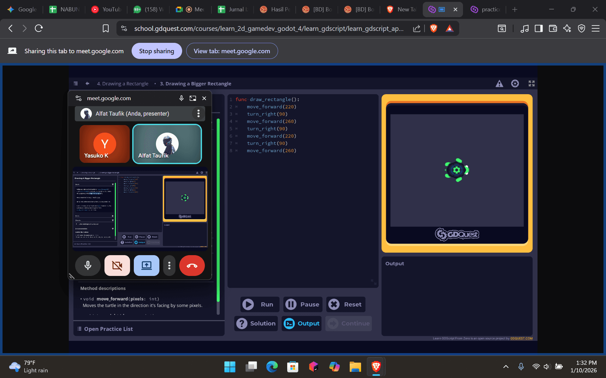This screenshot has width=606, height=378.
Task: Open the lesson outline list icon
Action: [x=76, y=83]
